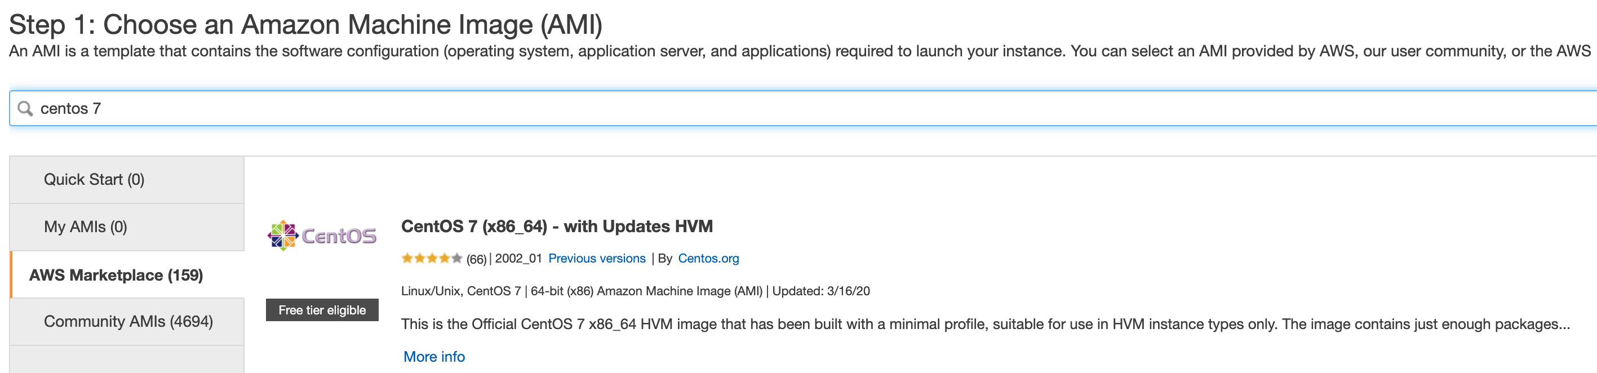This screenshot has height=373, width=1597.
Task: Open the My AMIs (0) tab
Action: pos(86,227)
